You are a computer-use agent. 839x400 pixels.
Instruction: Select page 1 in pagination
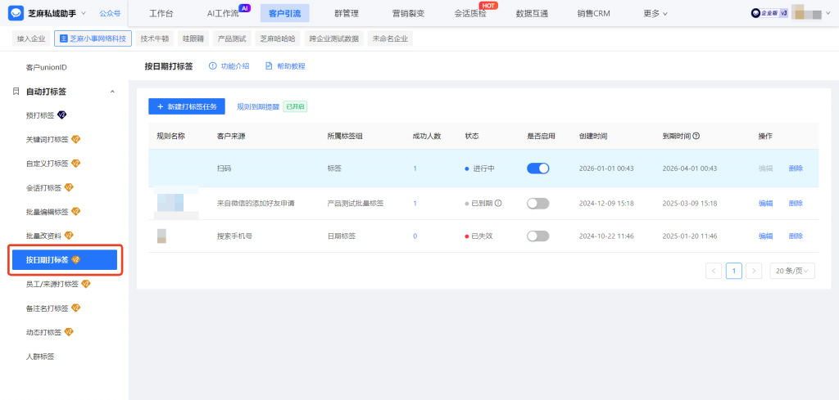pyautogui.click(x=733, y=271)
